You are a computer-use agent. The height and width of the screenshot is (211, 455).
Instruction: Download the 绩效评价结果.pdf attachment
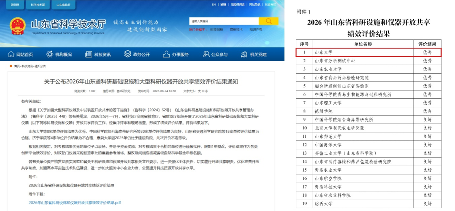(75, 203)
